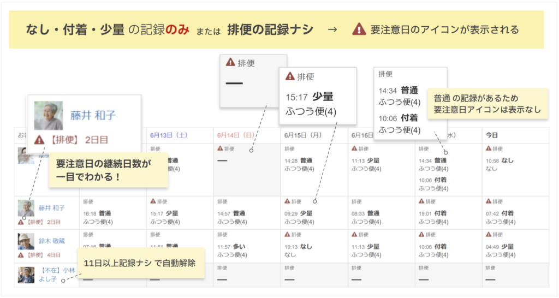Select the 6月14日(日) column header
This screenshot has height=298, width=559.
click(236, 135)
